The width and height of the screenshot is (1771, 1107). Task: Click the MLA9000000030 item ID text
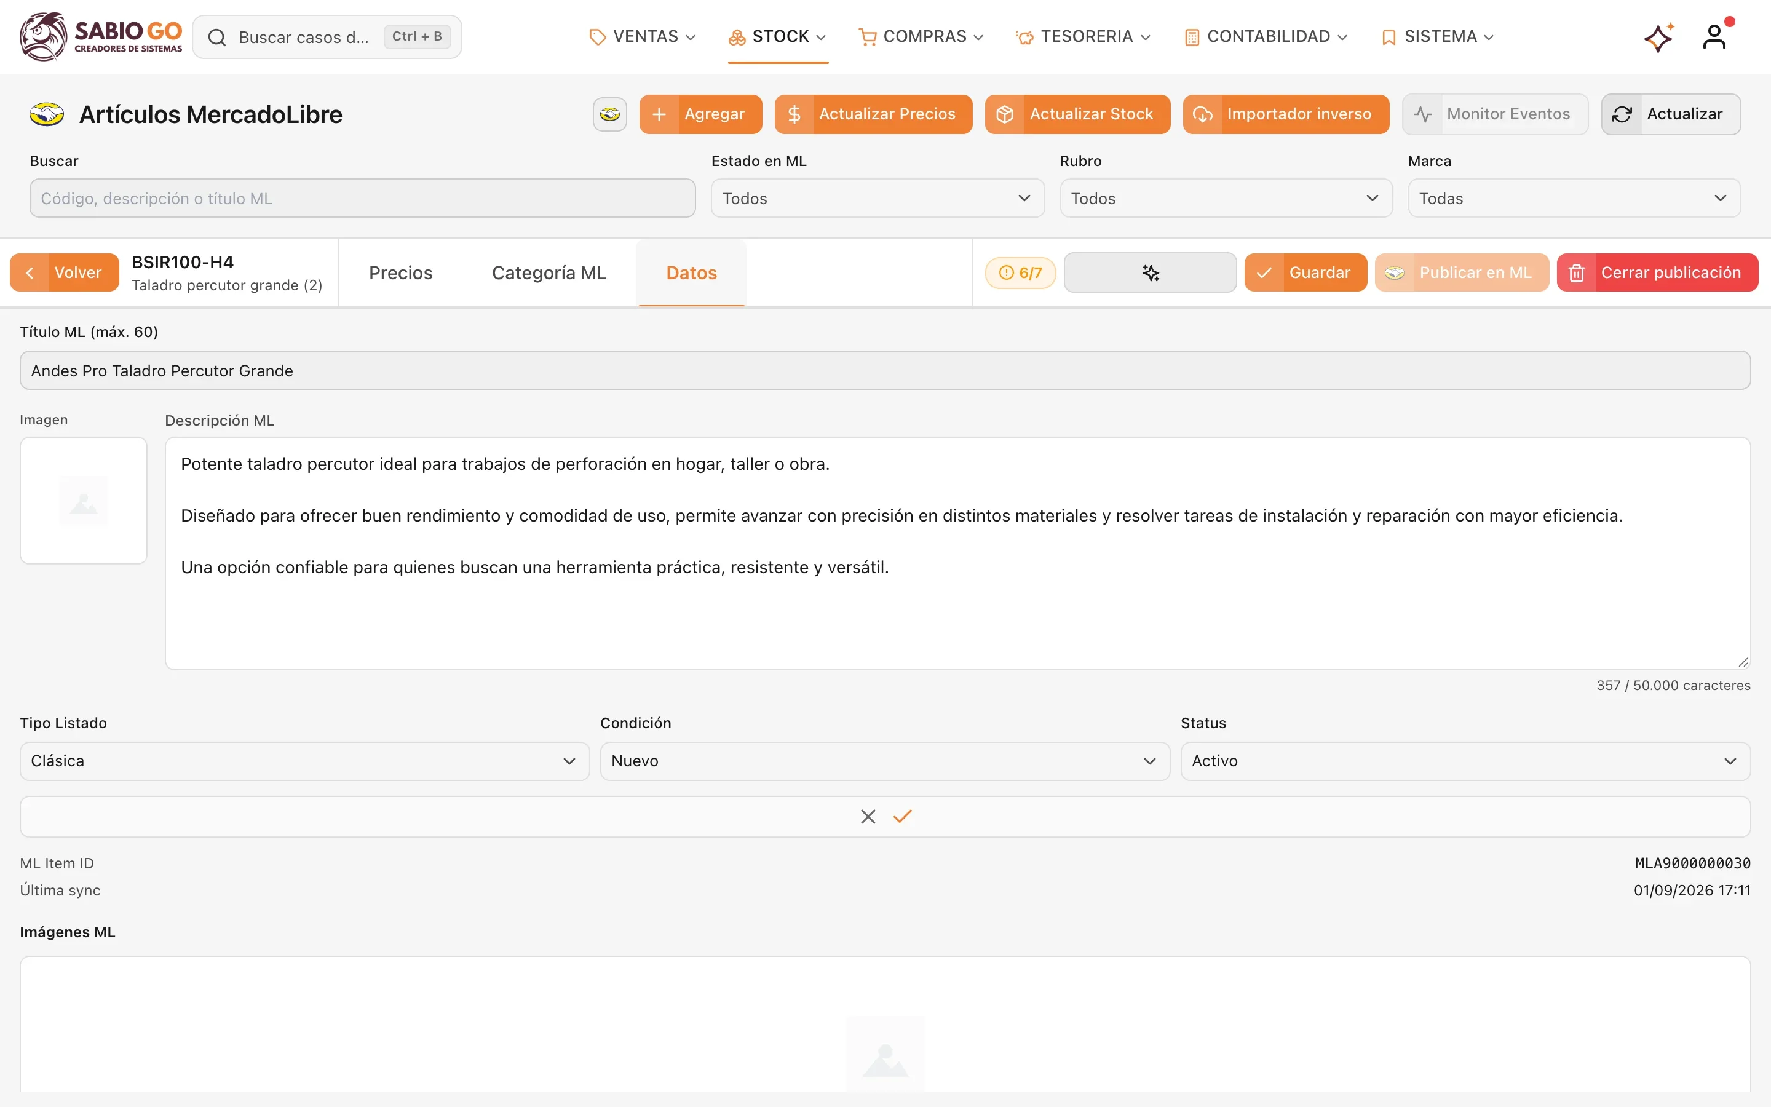(x=1693, y=863)
